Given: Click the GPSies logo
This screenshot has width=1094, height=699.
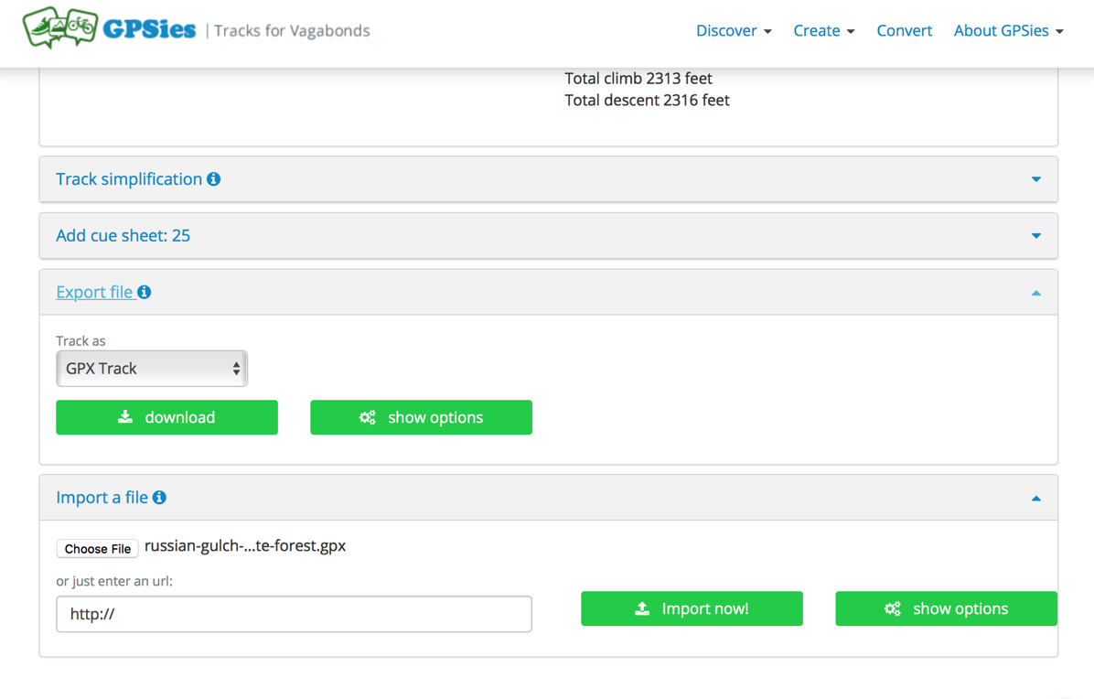Looking at the screenshot, I should [x=110, y=28].
